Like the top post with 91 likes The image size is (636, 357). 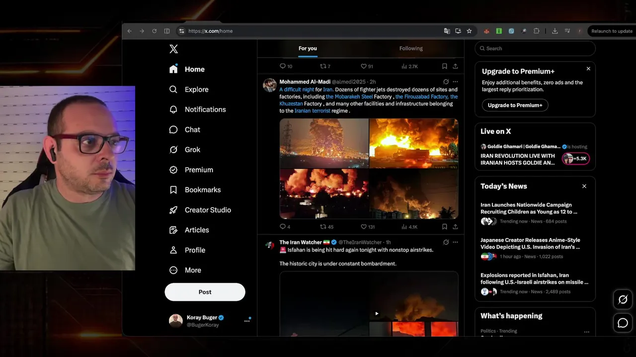click(x=367, y=66)
